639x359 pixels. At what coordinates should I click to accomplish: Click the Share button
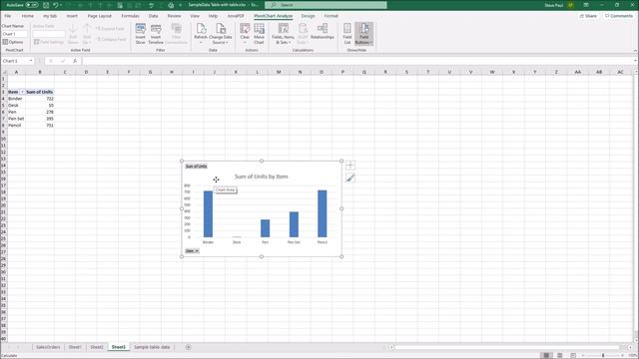click(588, 16)
